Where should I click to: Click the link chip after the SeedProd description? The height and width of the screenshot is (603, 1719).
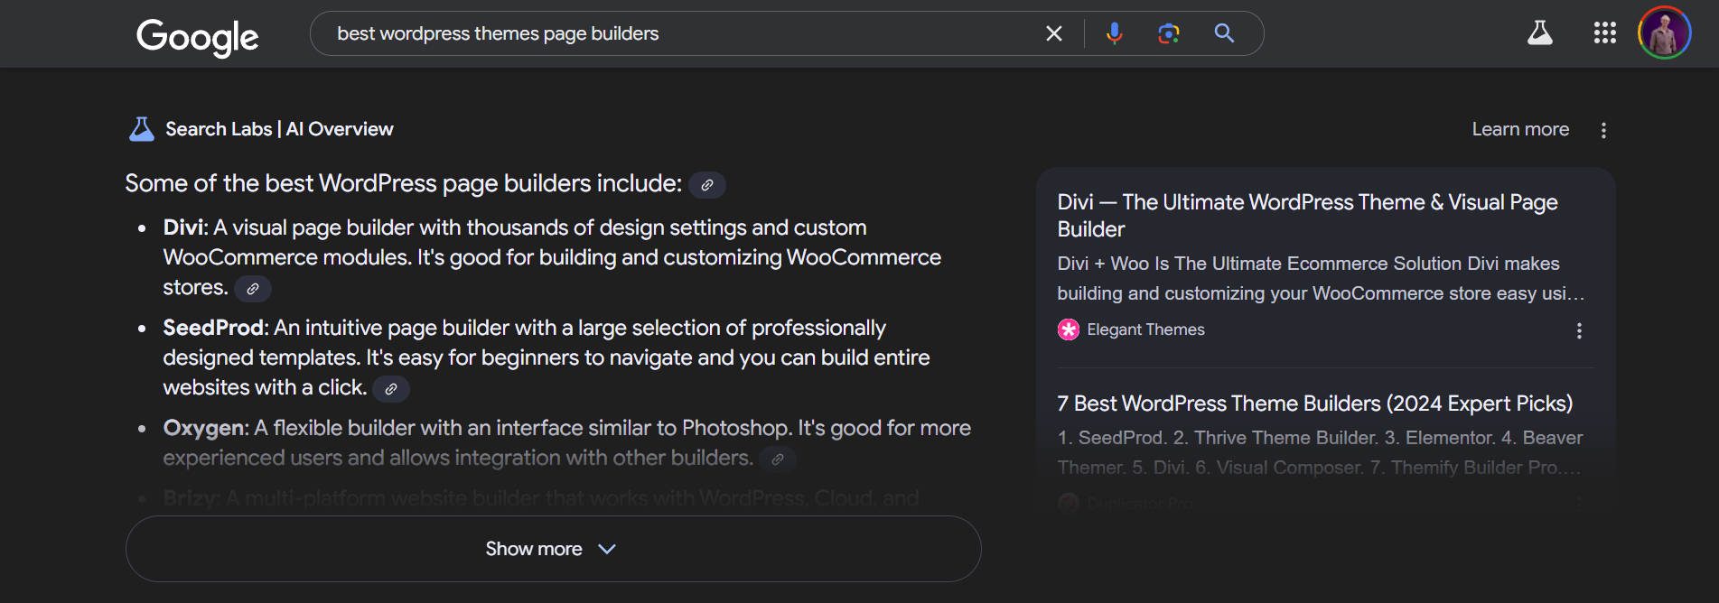[390, 389]
